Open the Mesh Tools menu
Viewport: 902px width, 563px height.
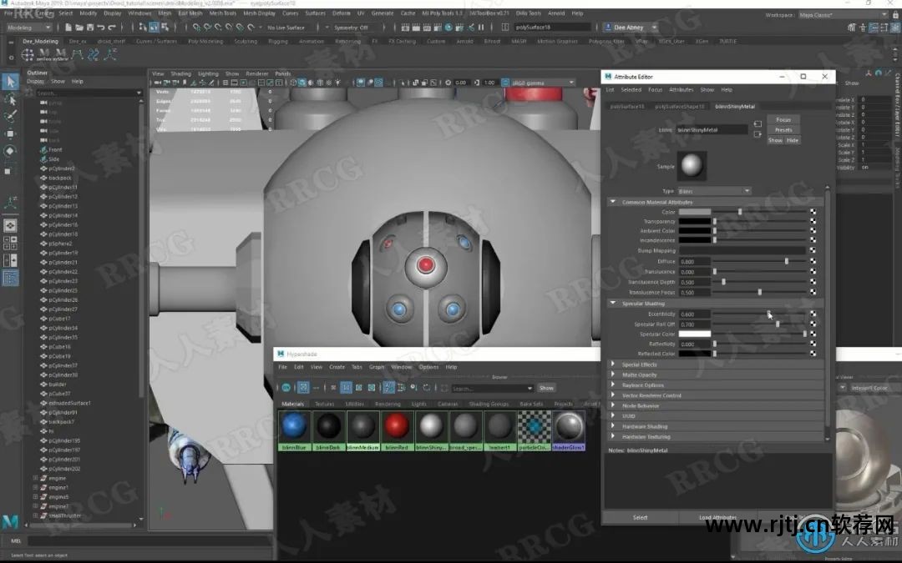(x=223, y=13)
